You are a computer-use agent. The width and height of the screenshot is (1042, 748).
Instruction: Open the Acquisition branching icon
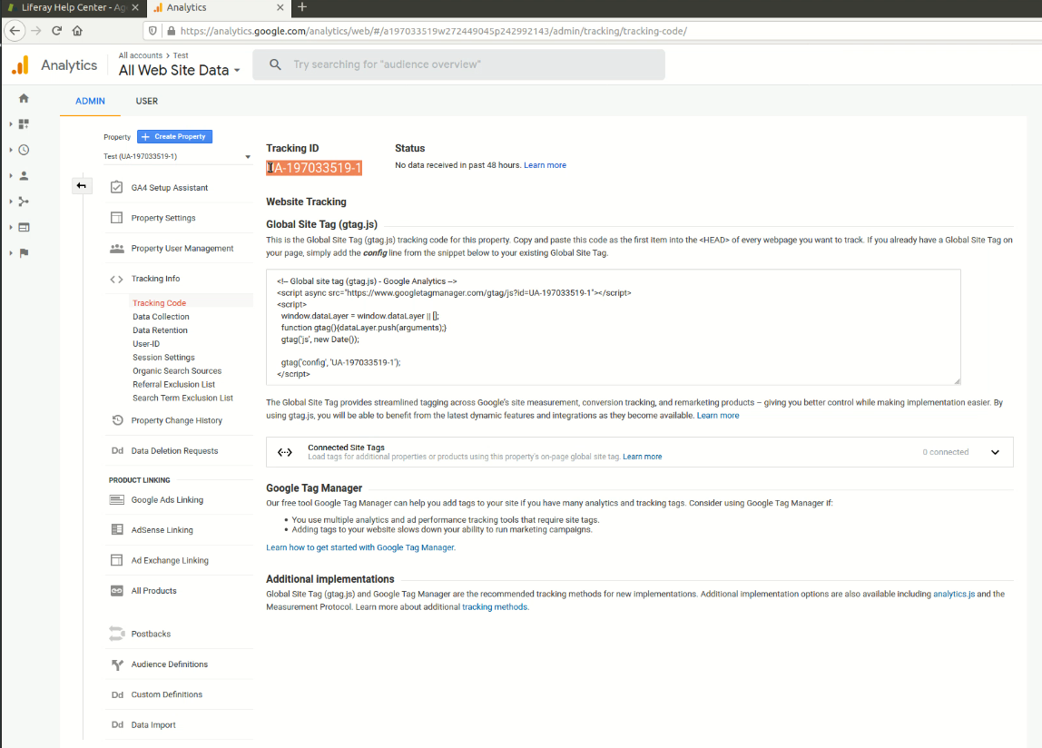(24, 202)
